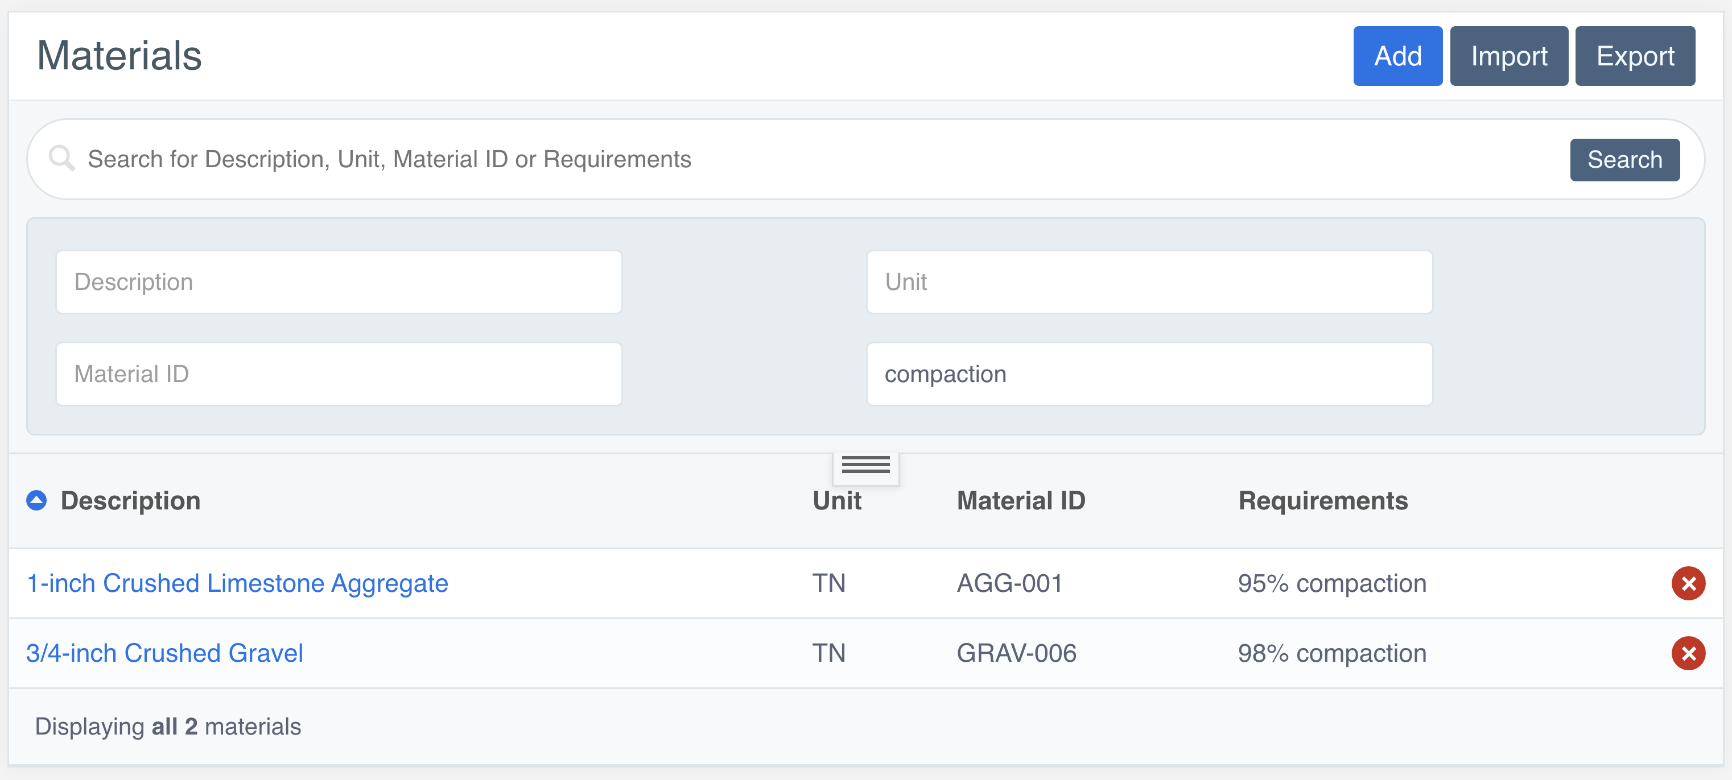Sort by Requirements column header
1732x780 pixels.
click(x=1322, y=500)
